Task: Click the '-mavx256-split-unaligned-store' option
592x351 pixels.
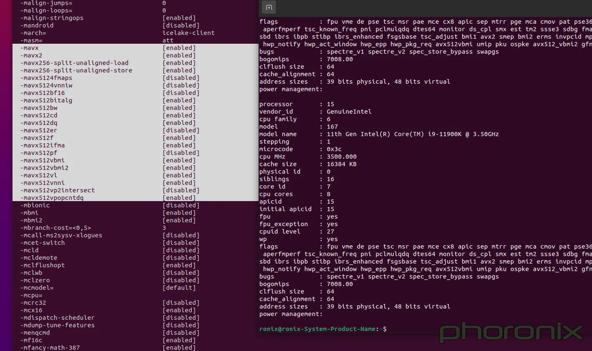Action: coord(76,70)
